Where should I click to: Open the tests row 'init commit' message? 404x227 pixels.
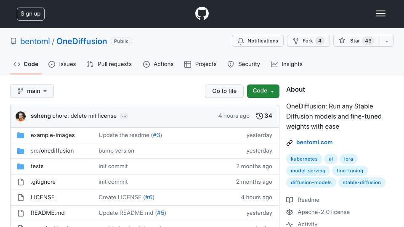113,166
